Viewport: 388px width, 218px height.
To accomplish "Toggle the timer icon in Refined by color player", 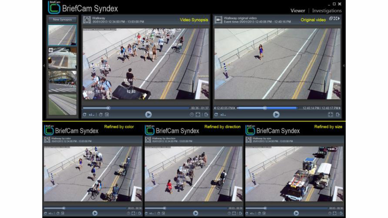I will [x=128, y=213].
